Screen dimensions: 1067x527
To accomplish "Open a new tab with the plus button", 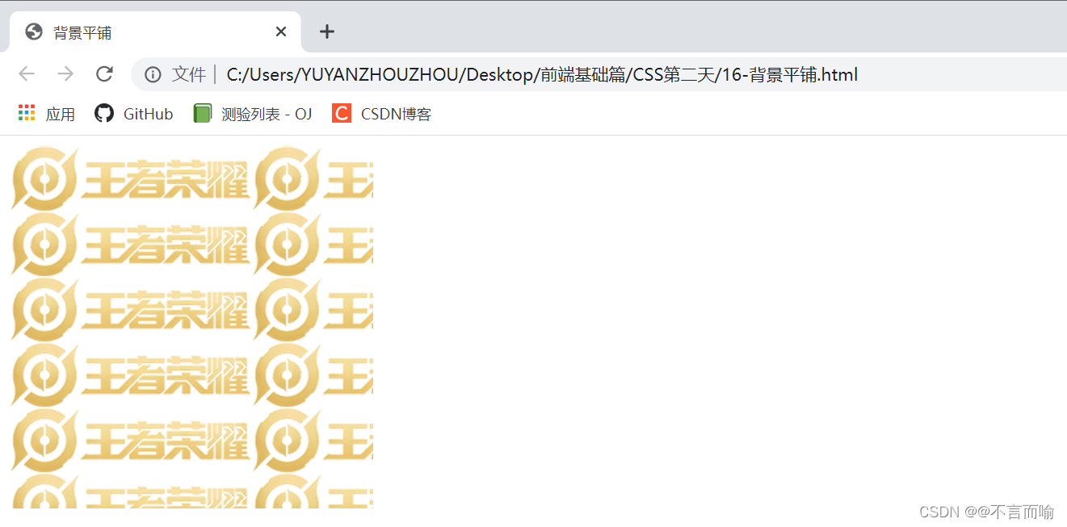I will (x=326, y=31).
